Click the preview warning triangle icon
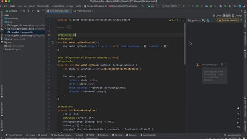 [198, 64]
